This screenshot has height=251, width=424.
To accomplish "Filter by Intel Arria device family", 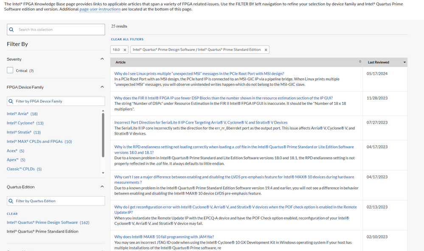I will coord(18,114).
